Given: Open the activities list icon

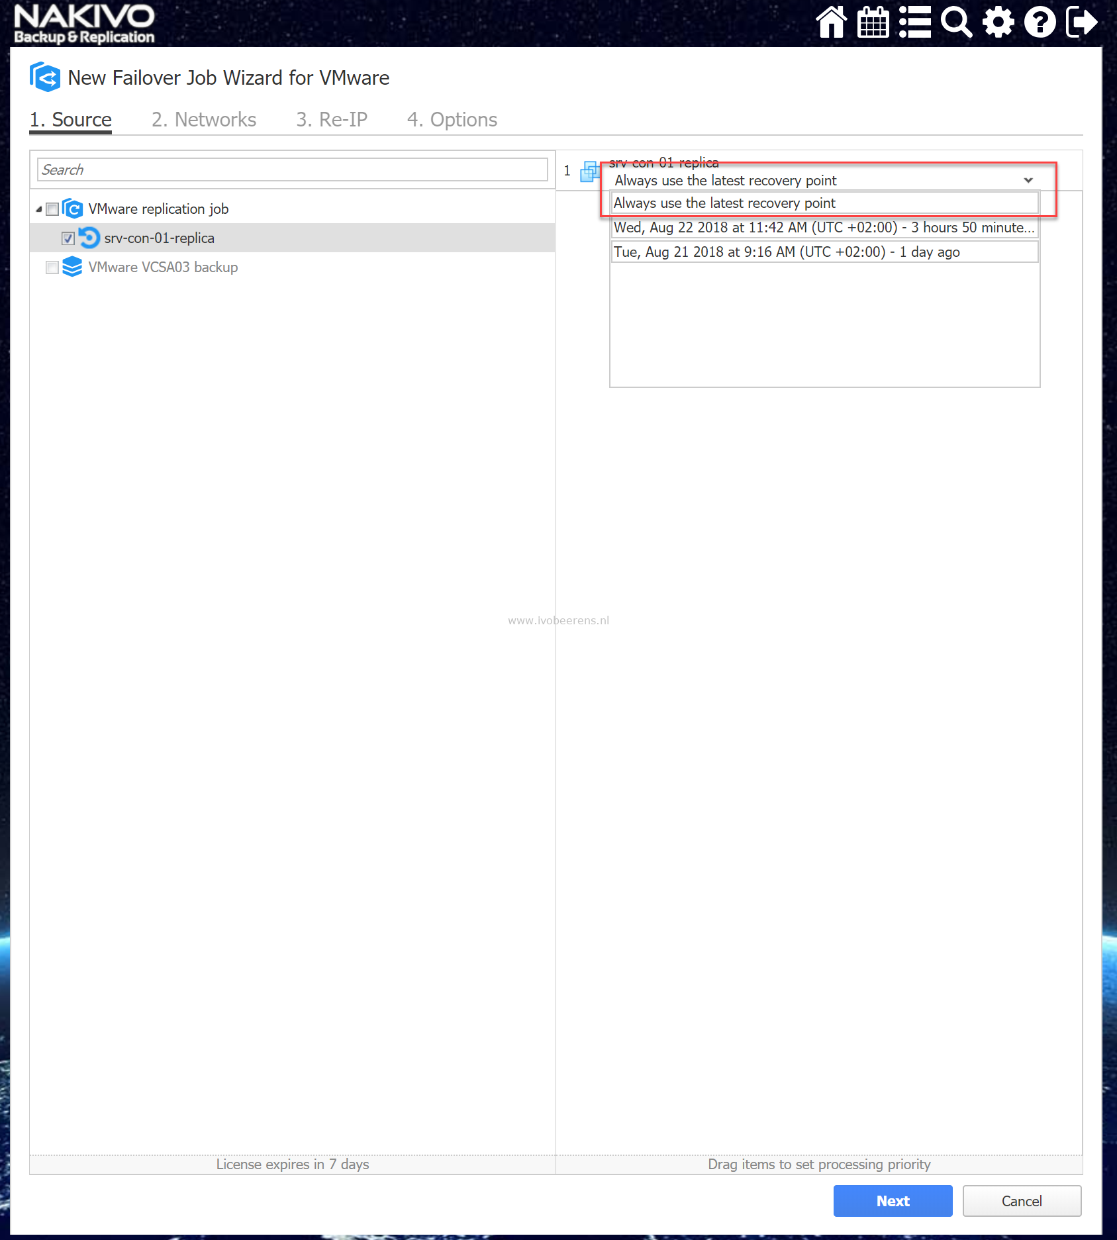Looking at the screenshot, I should click(915, 22).
